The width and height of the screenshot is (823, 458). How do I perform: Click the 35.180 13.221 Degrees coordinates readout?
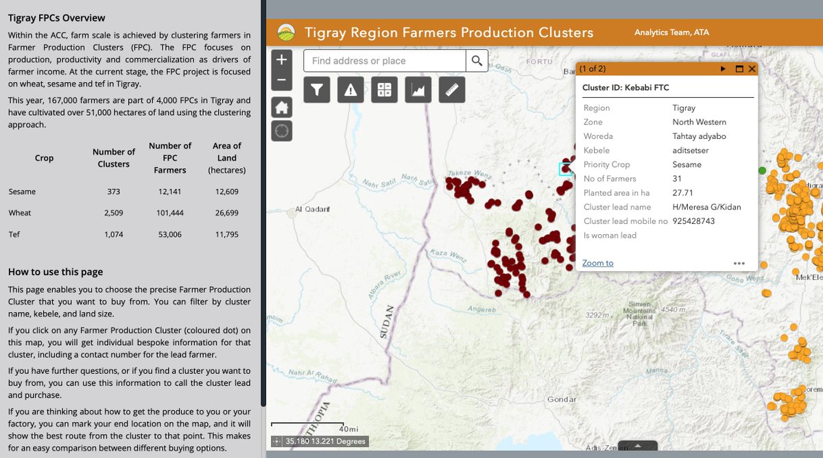[326, 442]
